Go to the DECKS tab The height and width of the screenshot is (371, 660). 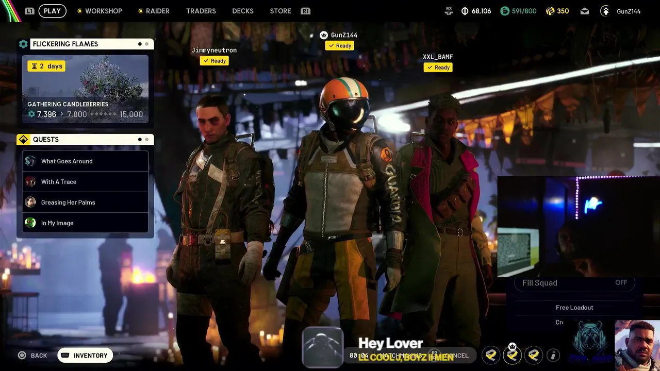click(242, 11)
